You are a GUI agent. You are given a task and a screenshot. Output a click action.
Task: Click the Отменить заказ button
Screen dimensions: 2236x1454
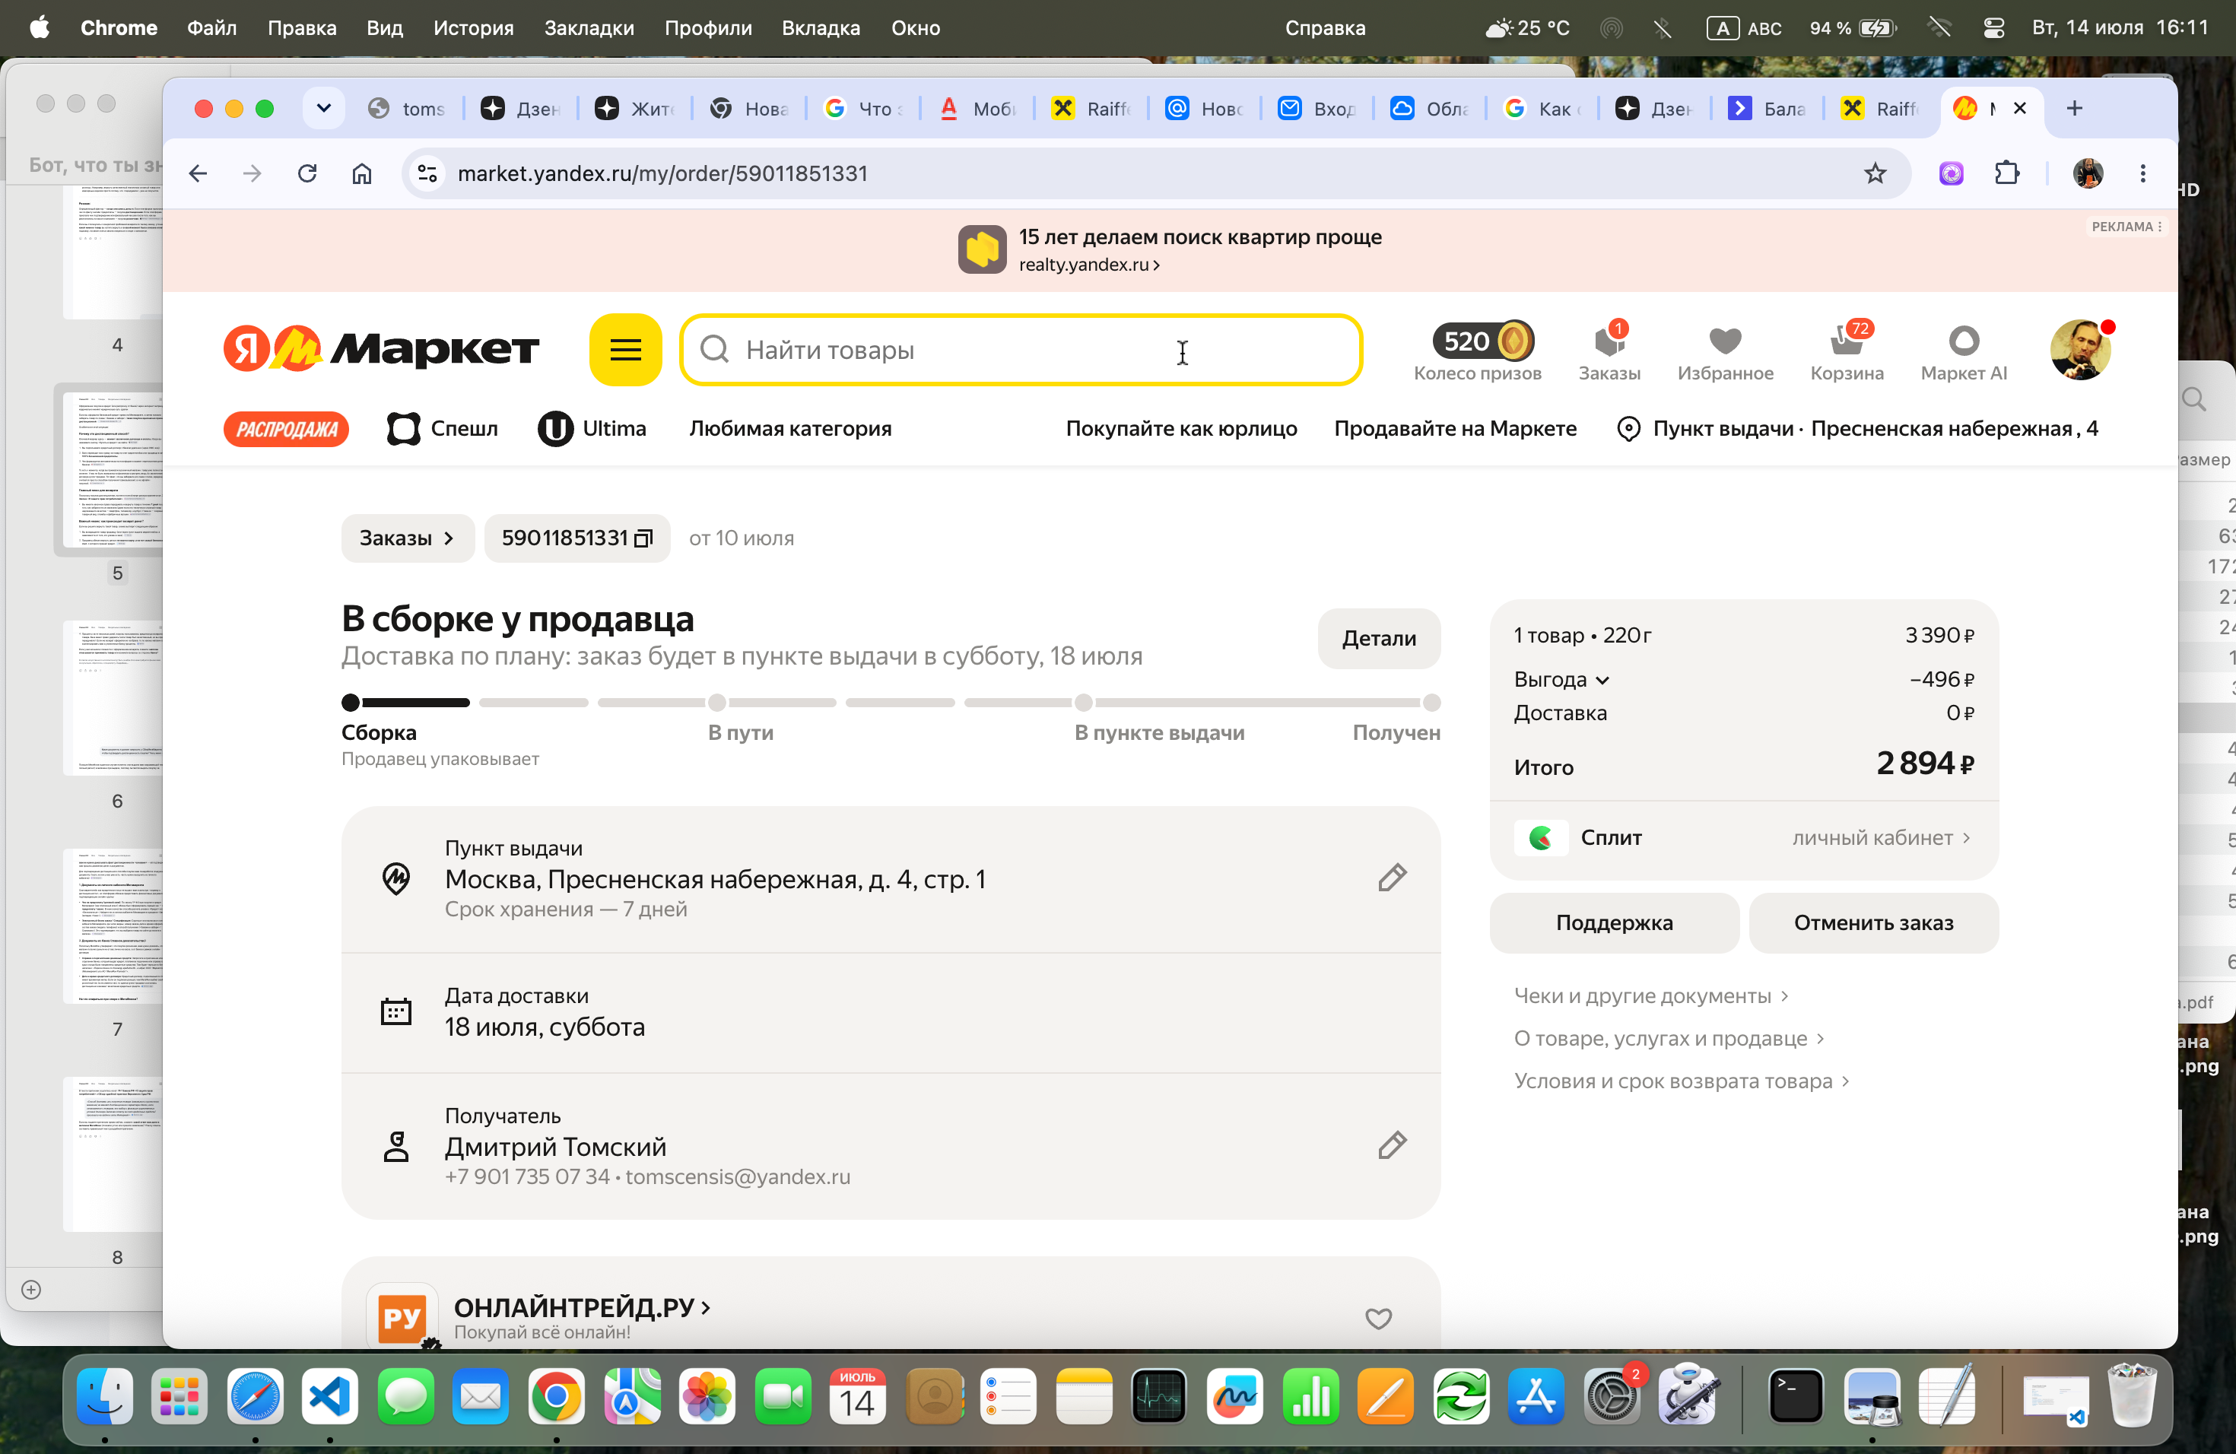coord(1873,922)
